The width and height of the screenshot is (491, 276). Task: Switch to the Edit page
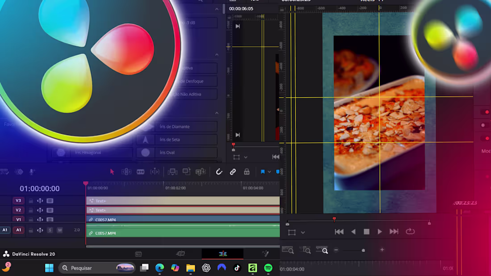[223, 254]
